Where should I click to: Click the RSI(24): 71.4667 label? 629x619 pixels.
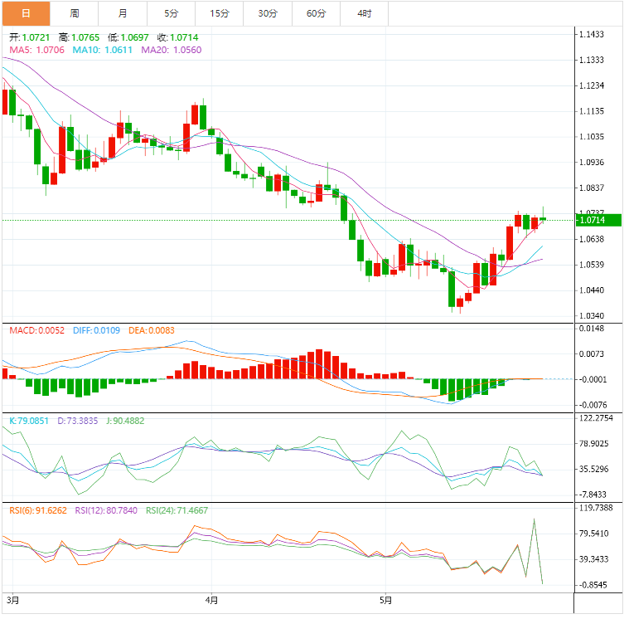(177, 510)
